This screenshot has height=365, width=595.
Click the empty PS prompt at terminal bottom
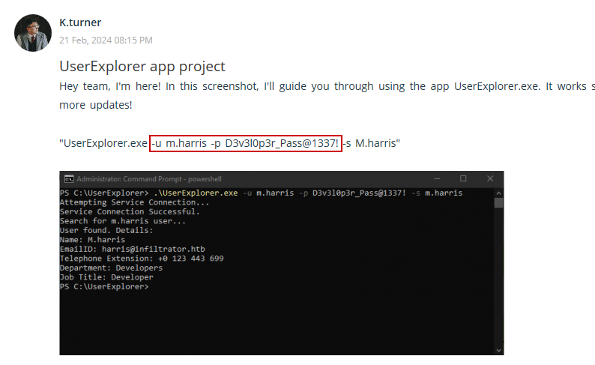[104, 286]
